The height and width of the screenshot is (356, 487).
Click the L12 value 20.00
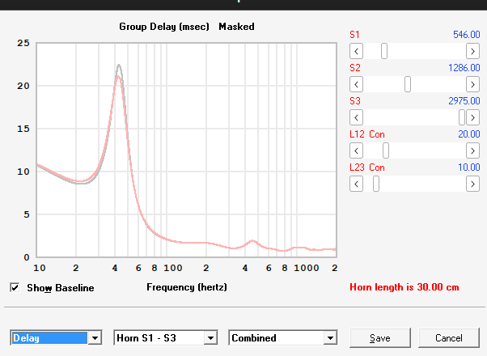click(x=469, y=134)
